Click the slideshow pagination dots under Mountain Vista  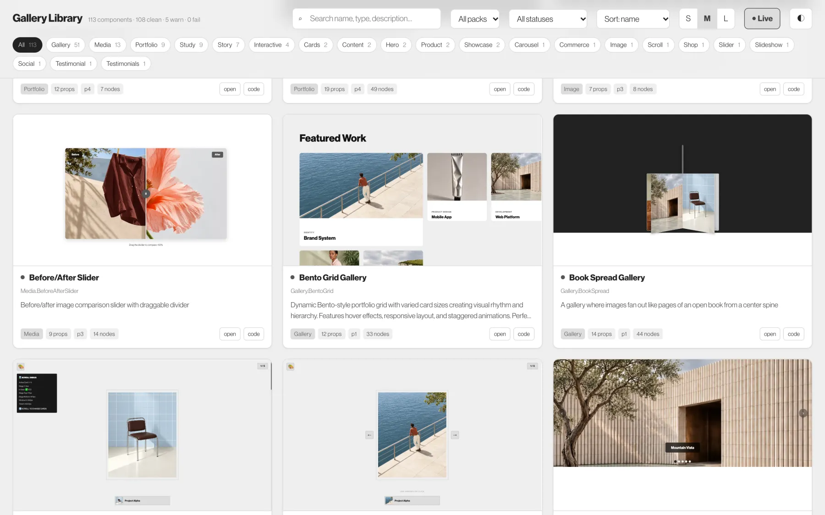[682, 461]
